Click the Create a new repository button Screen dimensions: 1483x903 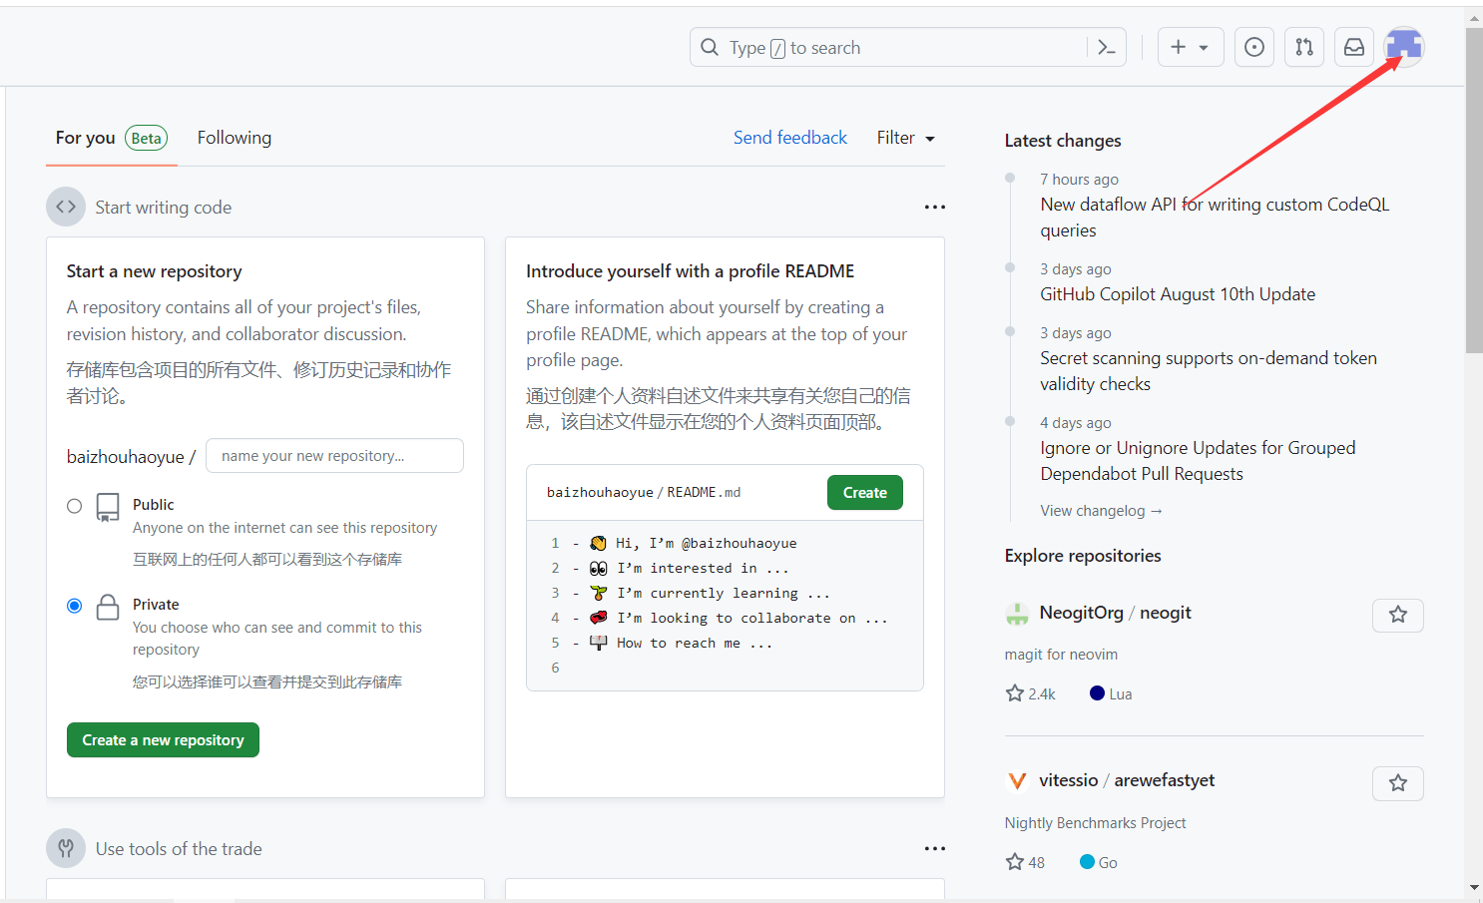coord(163,739)
